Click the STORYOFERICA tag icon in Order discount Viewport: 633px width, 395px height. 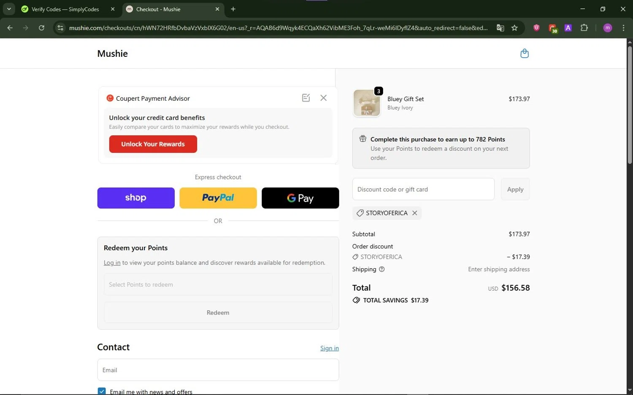click(x=355, y=257)
